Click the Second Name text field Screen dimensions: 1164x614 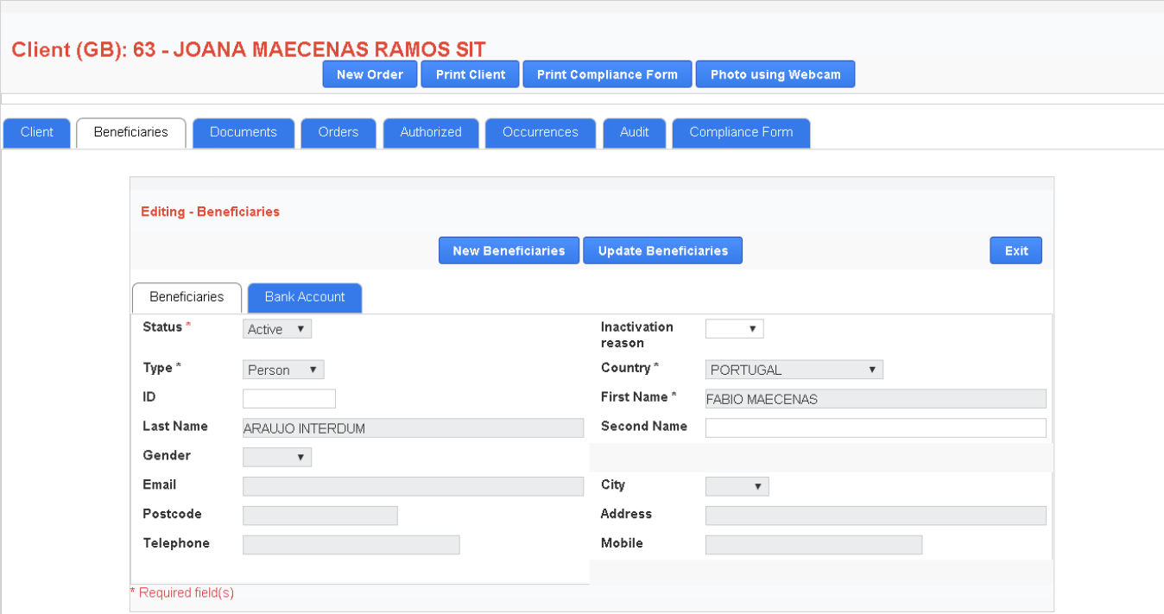point(875,427)
